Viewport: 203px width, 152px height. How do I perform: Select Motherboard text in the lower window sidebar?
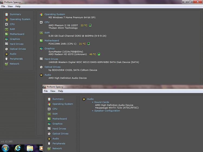click(x=60, y=119)
